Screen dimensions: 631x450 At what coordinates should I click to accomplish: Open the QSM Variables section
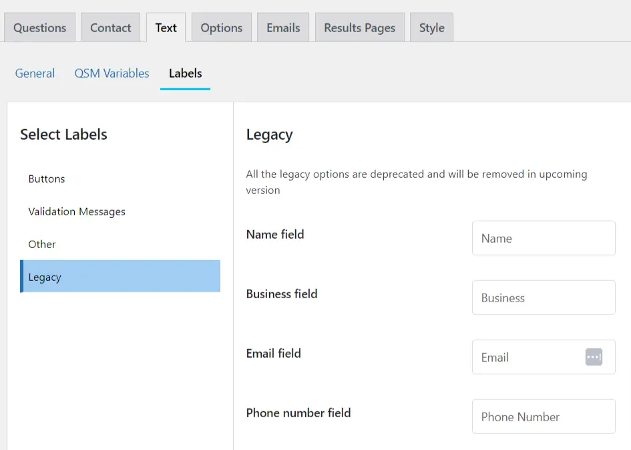point(112,74)
